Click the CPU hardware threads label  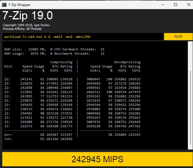[x=73, y=49]
